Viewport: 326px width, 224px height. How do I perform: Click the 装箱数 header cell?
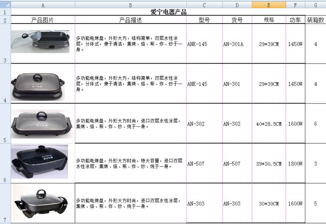point(315,20)
